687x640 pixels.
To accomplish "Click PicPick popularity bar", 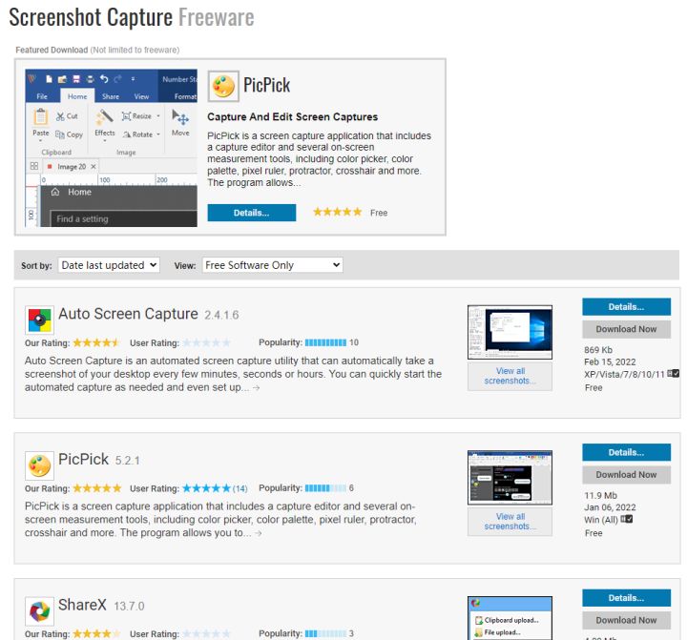I will [325, 488].
